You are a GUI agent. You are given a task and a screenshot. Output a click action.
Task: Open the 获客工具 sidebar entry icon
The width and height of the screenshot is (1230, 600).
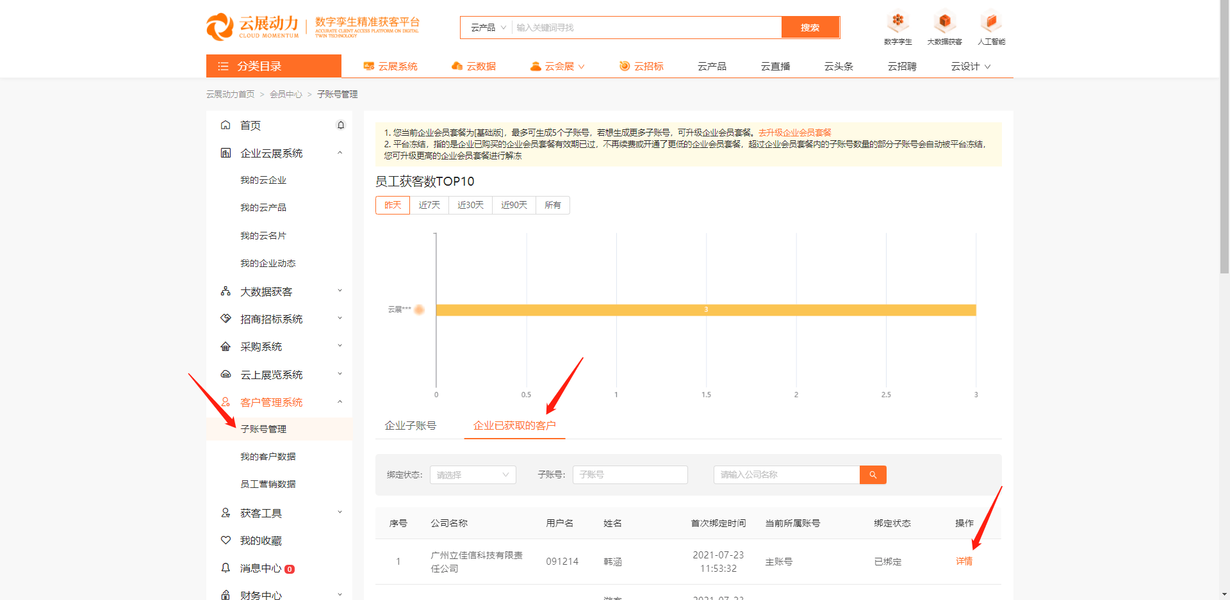click(225, 512)
